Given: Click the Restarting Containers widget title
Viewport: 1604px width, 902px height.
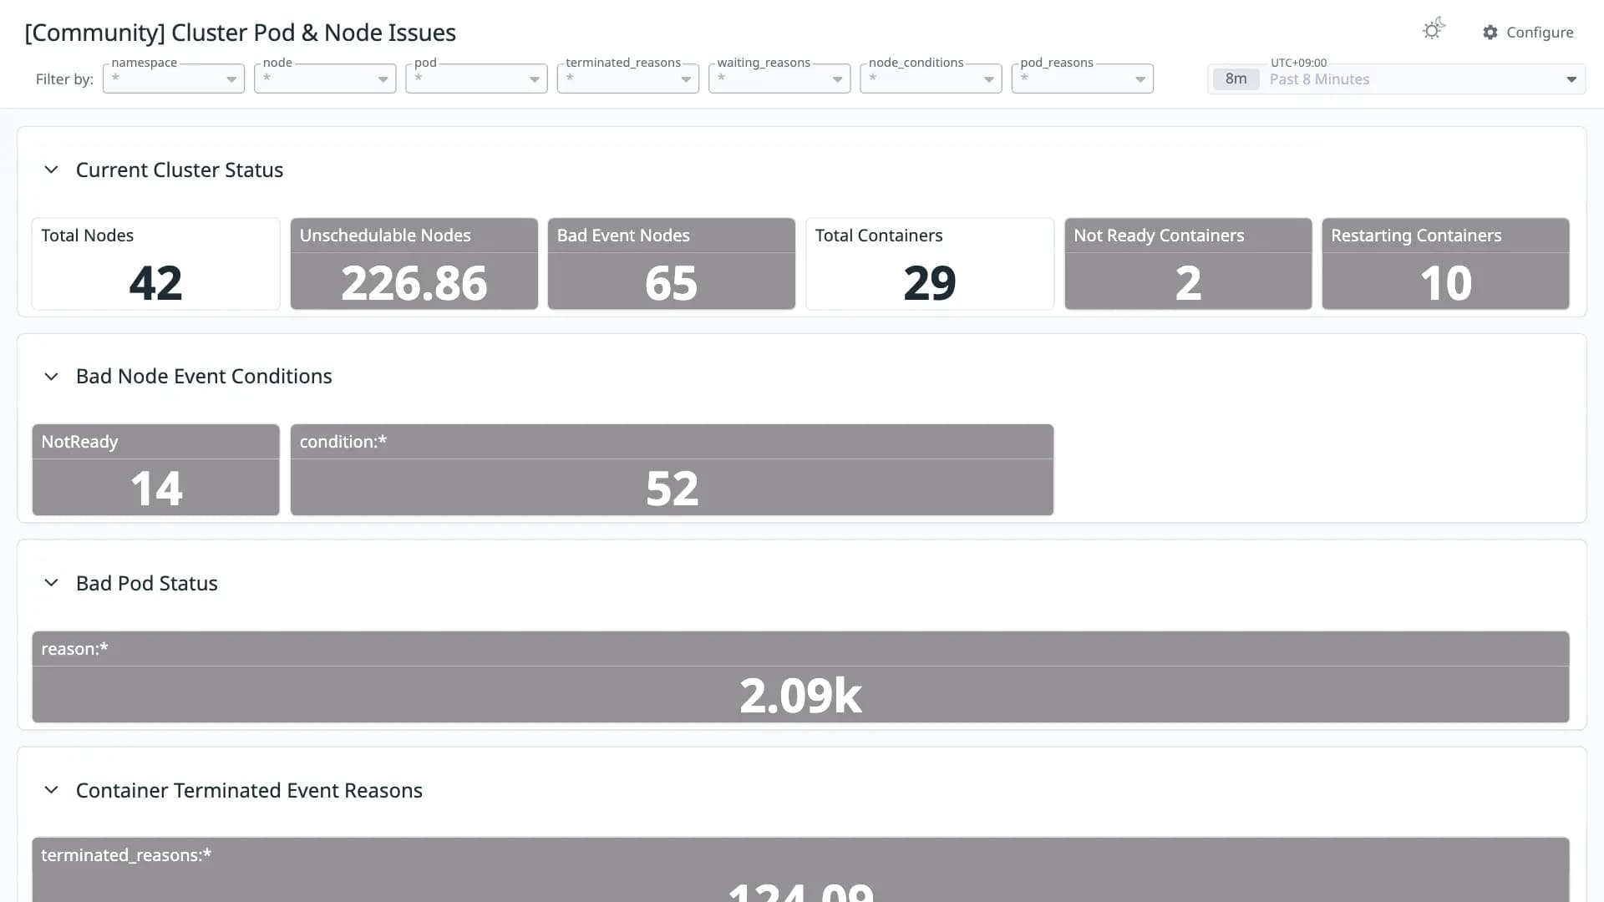Looking at the screenshot, I should coord(1416,236).
